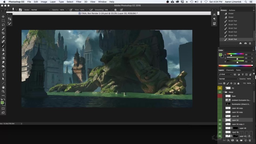Click the Hue slider in Color panel
The height and width of the screenshot is (144, 256).
(235, 54)
